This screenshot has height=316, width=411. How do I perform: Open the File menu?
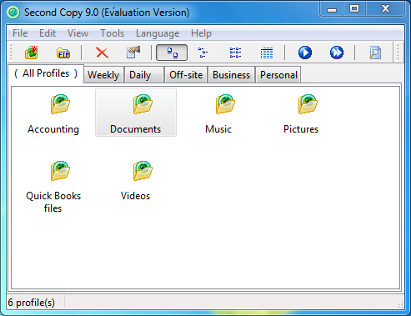(x=20, y=33)
